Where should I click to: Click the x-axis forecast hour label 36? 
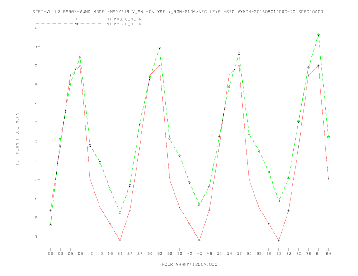[x=170, y=253]
